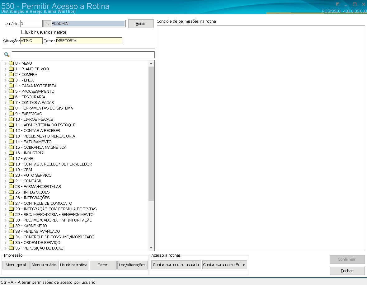367x285 pixels.
Task: Focus the Usuário code input field
Action: click(31, 24)
